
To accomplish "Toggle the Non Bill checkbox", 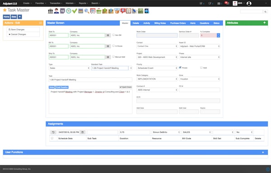I will click(x=113, y=35).
